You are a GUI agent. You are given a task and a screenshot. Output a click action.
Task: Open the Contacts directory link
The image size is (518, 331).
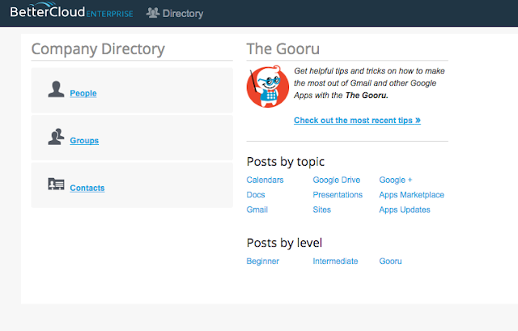click(x=87, y=188)
